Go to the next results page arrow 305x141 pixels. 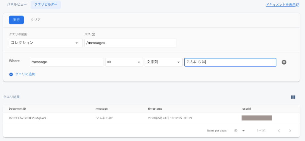tap(290, 131)
